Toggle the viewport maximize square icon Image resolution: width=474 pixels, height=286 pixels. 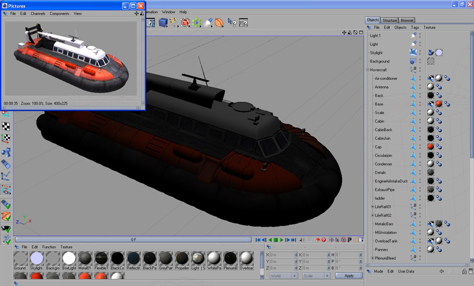click(361, 32)
